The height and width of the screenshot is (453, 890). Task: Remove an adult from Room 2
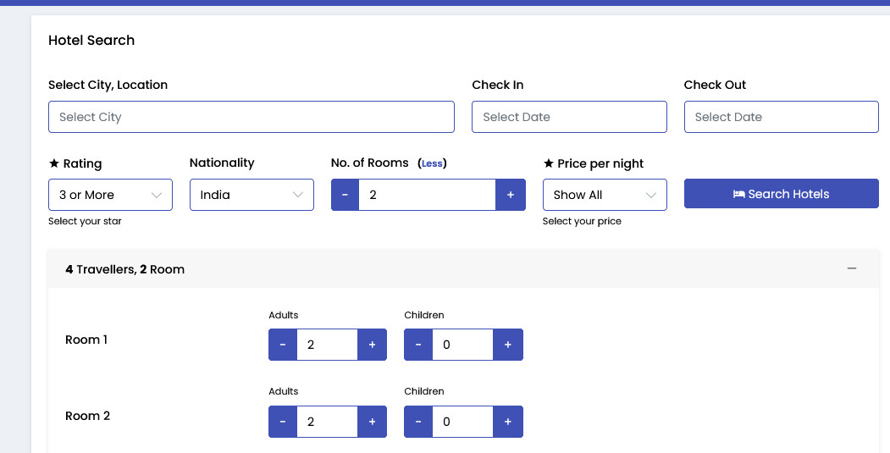(x=283, y=422)
